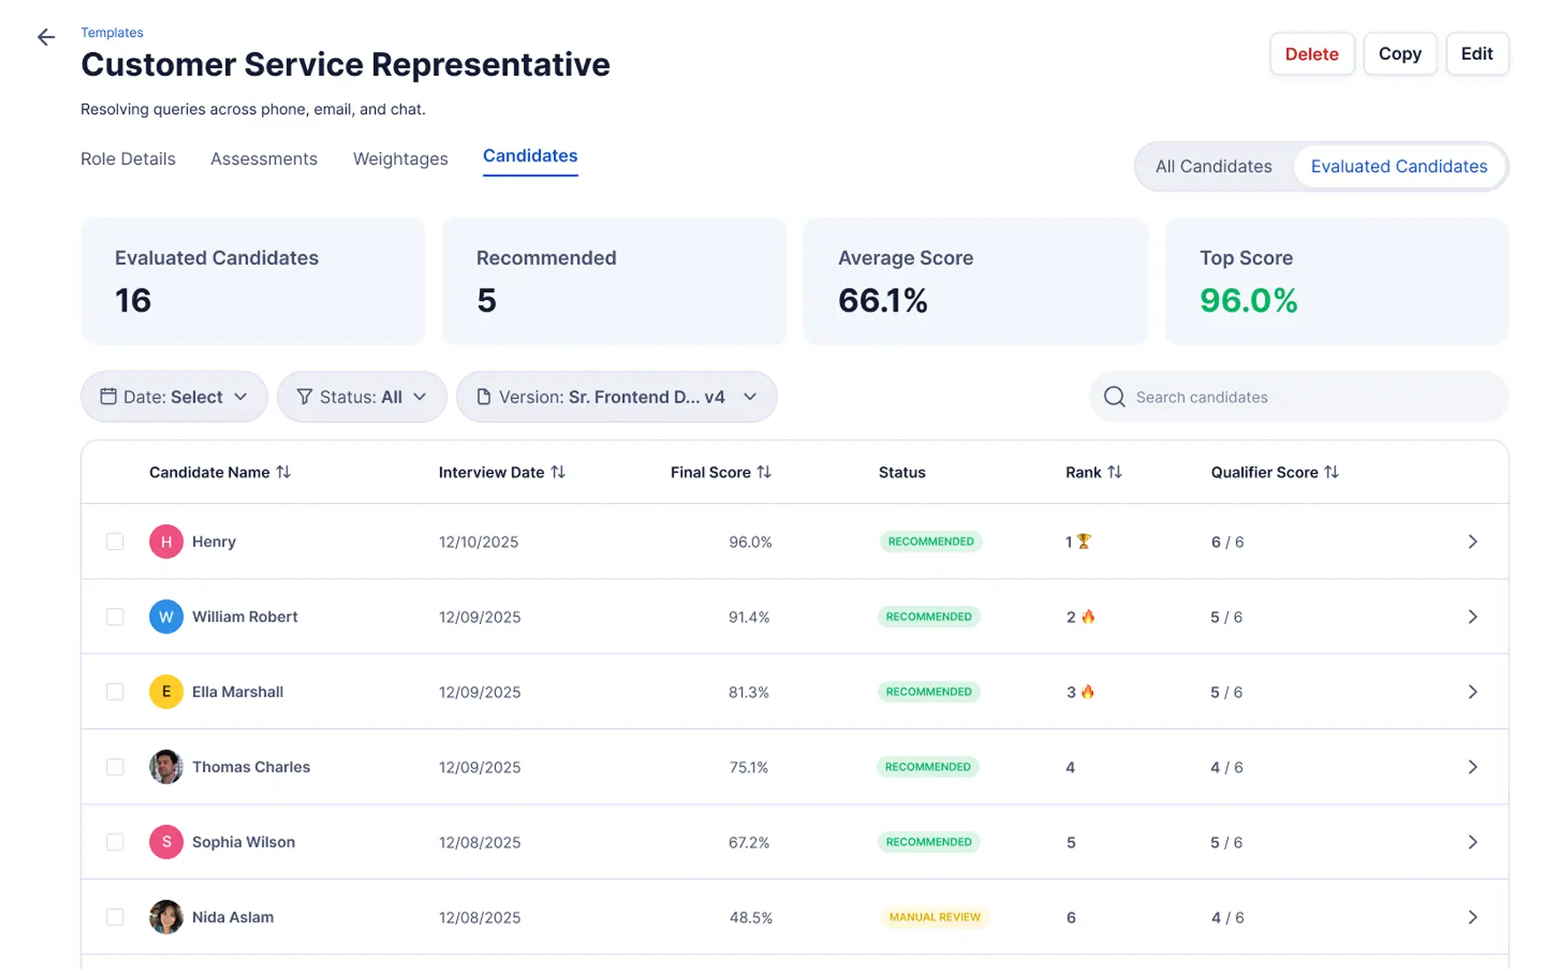Check the box for Nida Aslam

coord(115,917)
